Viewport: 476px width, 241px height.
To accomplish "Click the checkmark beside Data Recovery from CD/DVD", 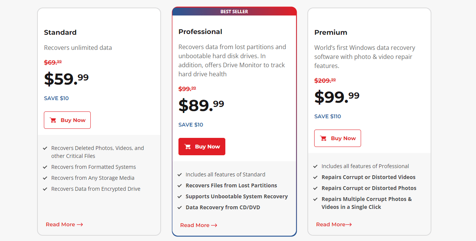I will click(x=179, y=207).
